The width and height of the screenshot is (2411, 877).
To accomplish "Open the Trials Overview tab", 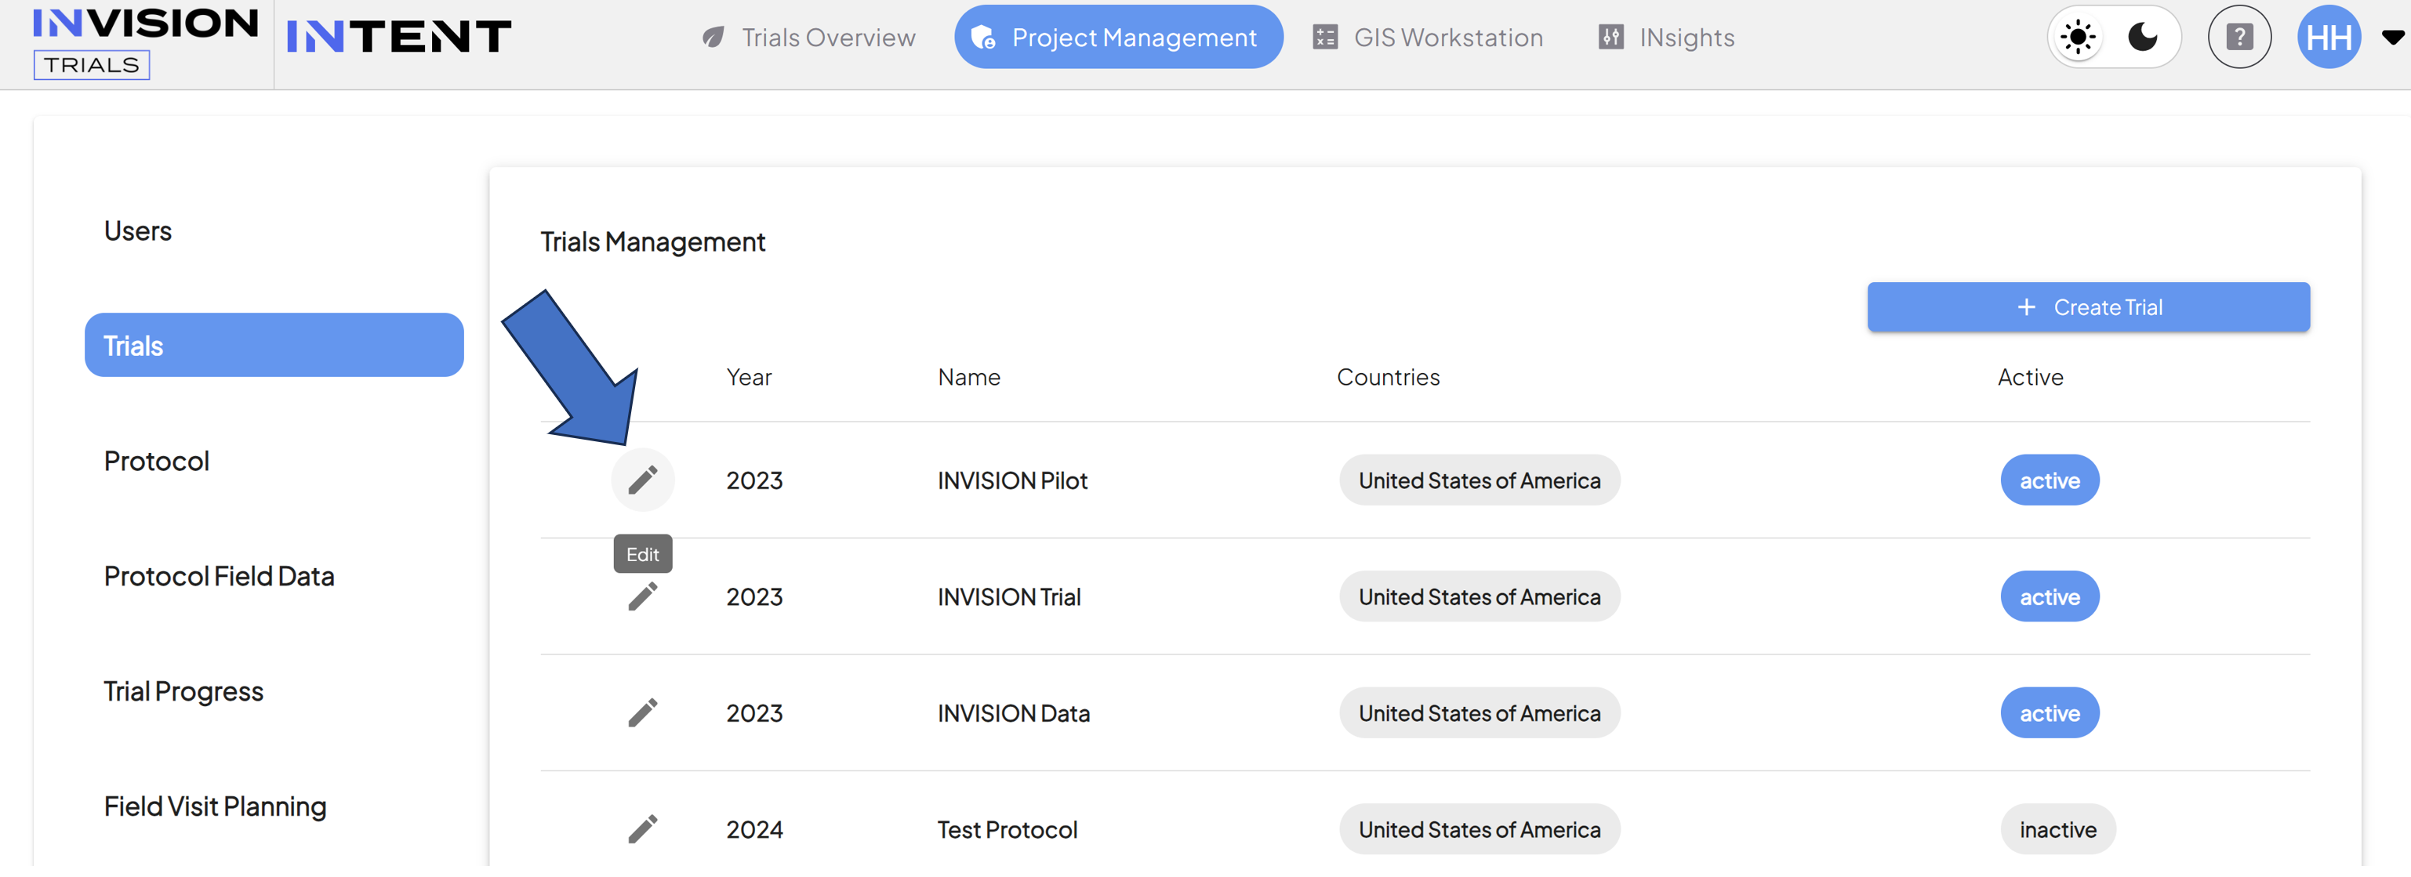I will 808,38.
